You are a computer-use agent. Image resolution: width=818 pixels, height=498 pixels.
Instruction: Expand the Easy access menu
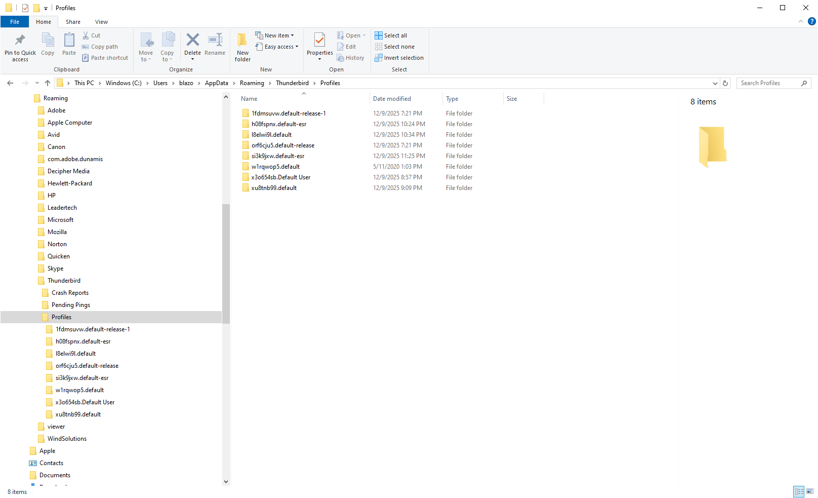[277, 47]
